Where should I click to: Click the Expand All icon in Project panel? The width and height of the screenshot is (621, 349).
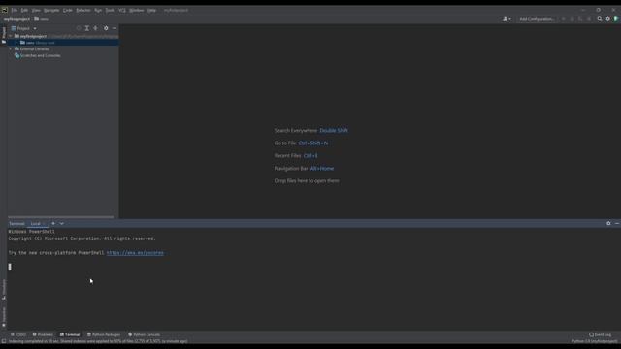pos(87,28)
